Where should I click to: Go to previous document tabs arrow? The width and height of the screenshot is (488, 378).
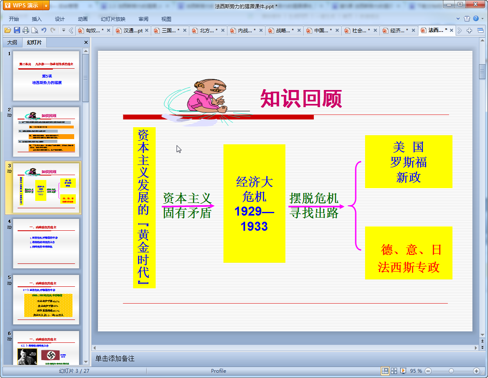click(71, 30)
